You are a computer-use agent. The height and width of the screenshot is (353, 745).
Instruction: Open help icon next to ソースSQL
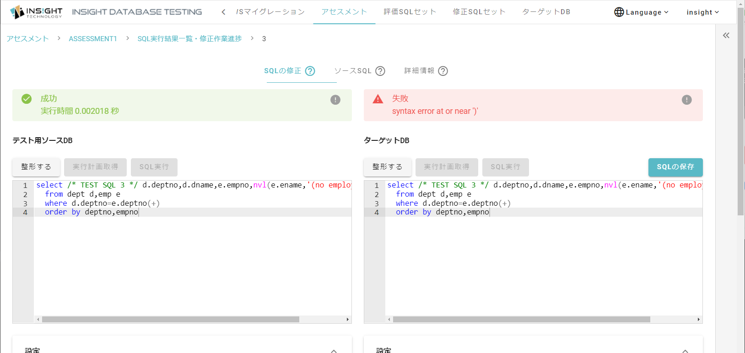(x=380, y=71)
